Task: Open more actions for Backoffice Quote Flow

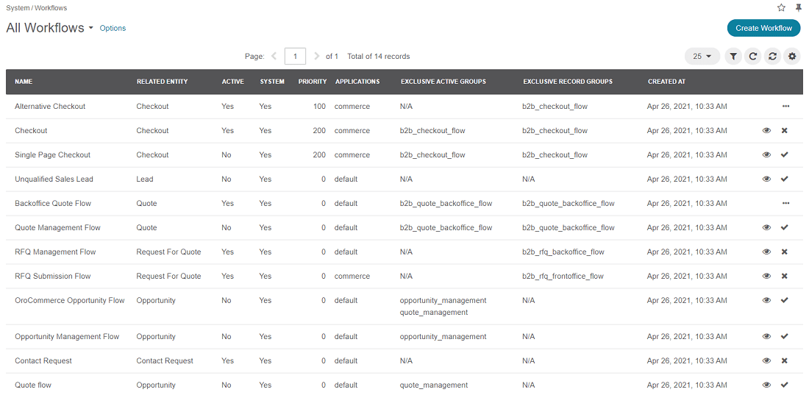Action: click(x=785, y=204)
